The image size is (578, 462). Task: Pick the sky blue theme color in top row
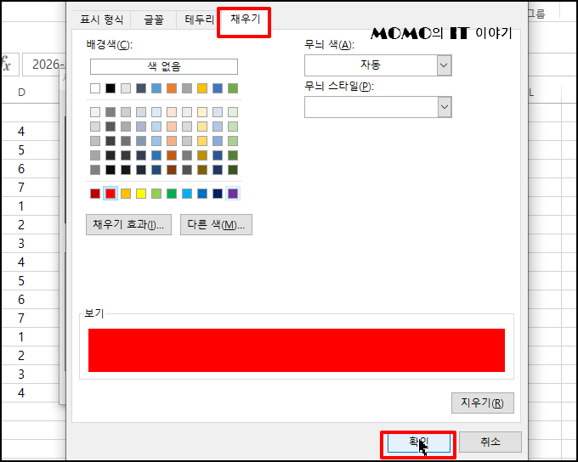click(156, 88)
